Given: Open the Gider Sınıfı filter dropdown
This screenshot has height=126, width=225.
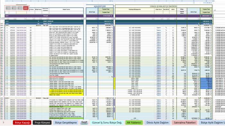Looking at the screenshot, I should pos(162,19).
